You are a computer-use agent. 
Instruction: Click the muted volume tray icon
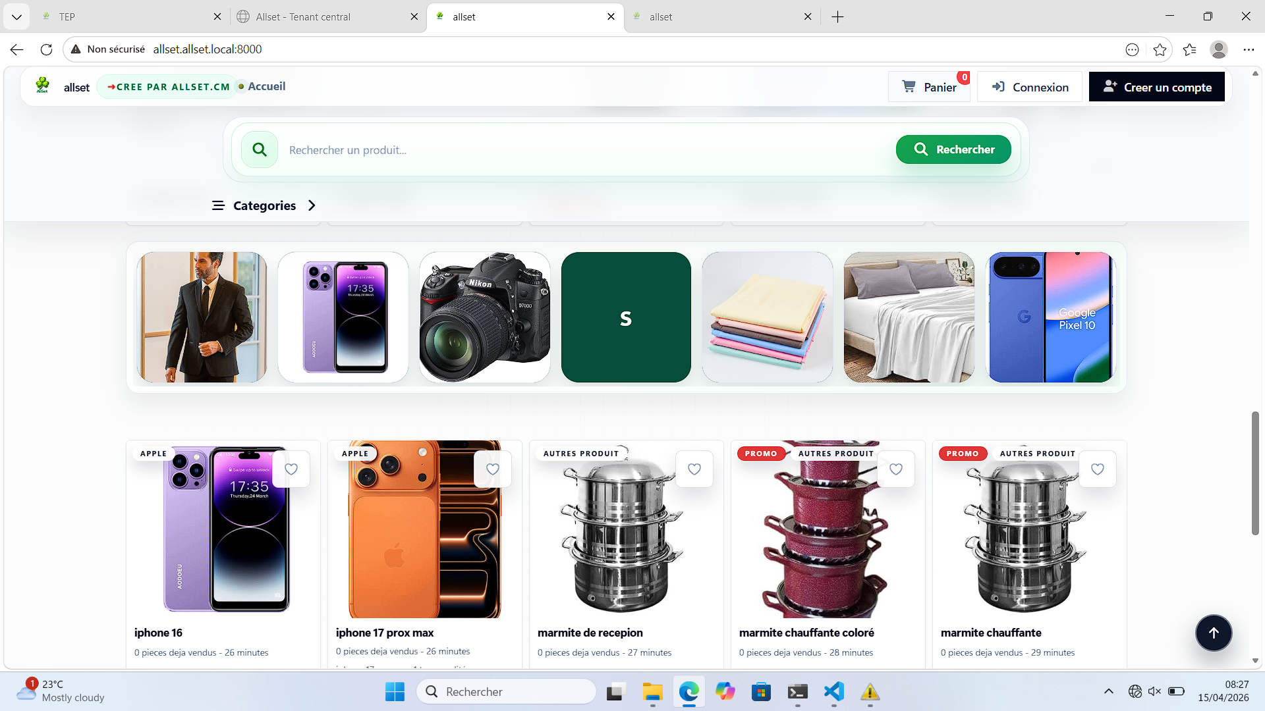[1154, 691]
